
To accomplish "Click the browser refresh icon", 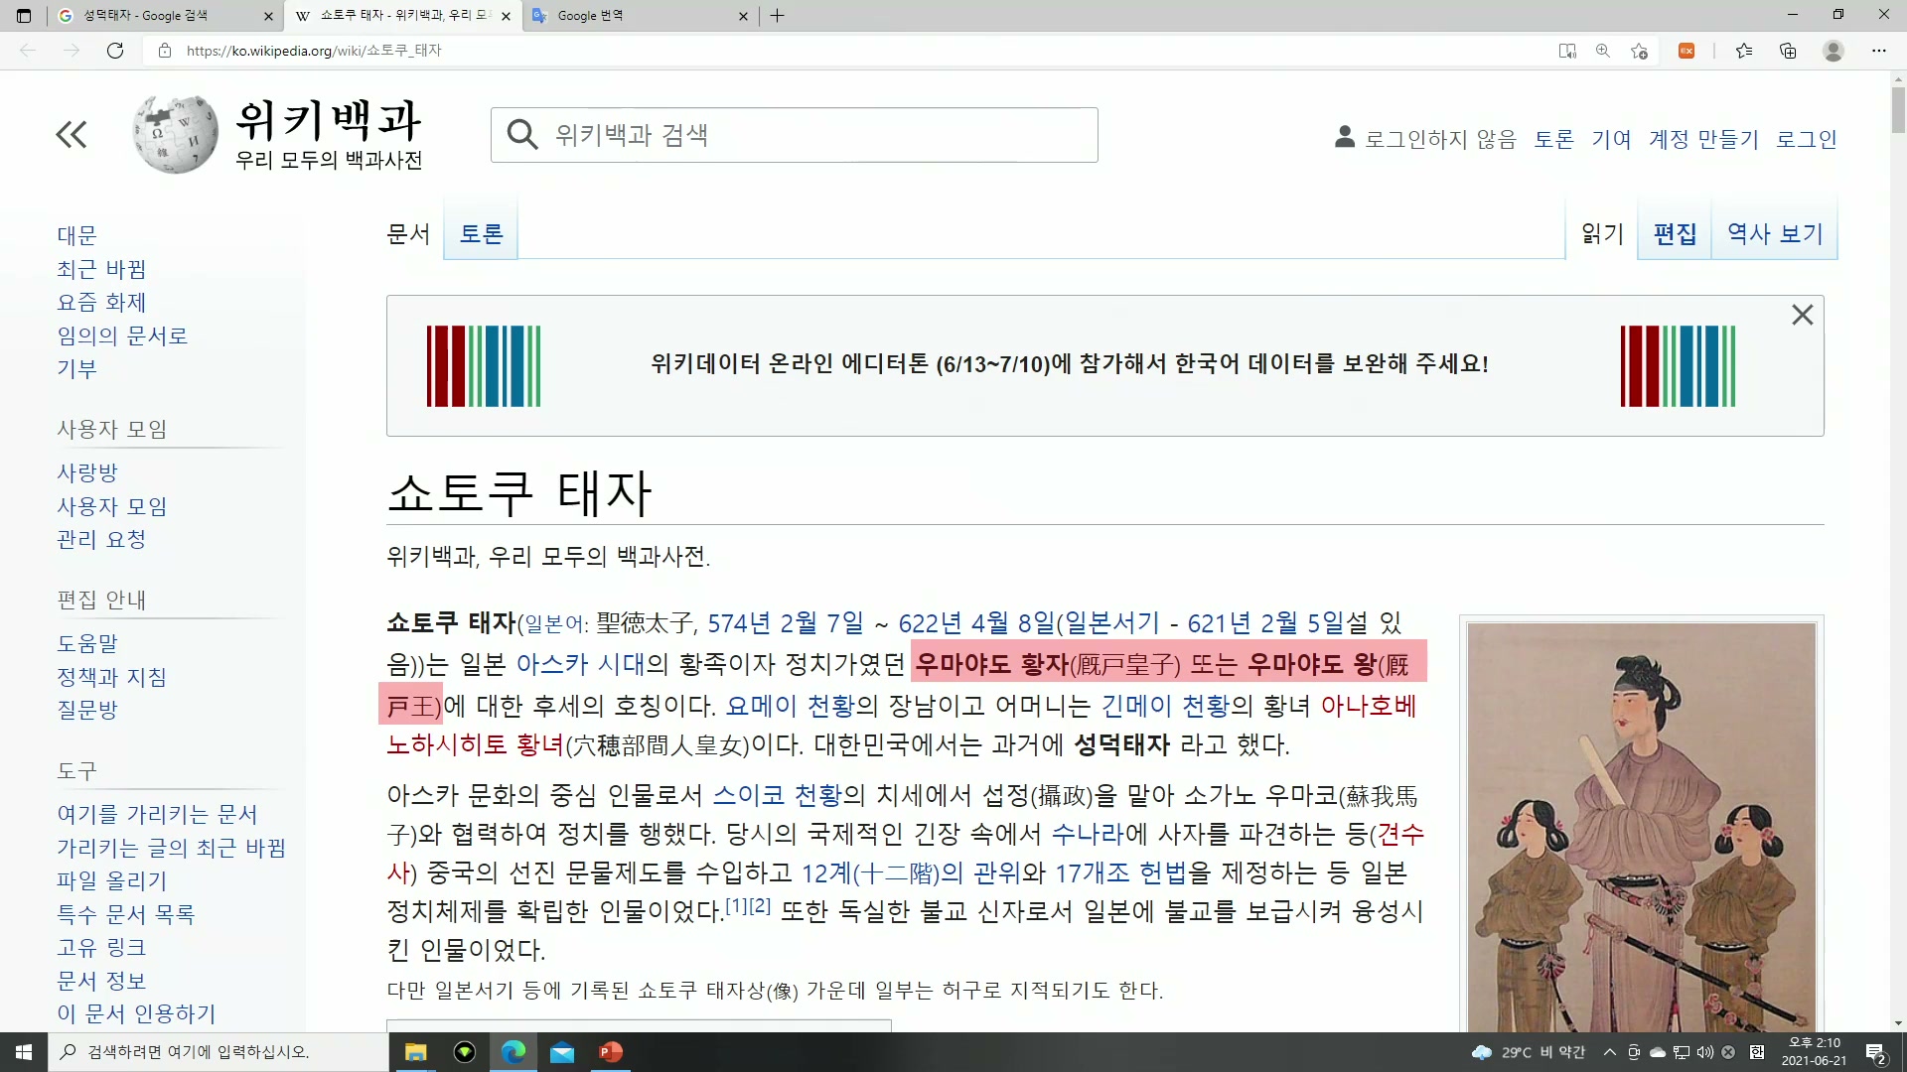I will [115, 51].
